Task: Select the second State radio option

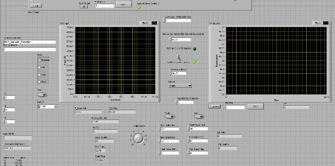Action: 39,67
